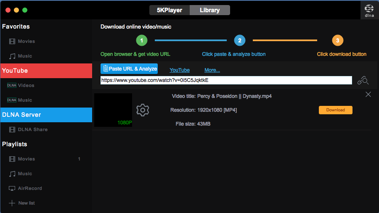Image resolution: width=379 pixels, height=213 pixels.
Task: Open Favorites Music item
Action: (46, 56)
